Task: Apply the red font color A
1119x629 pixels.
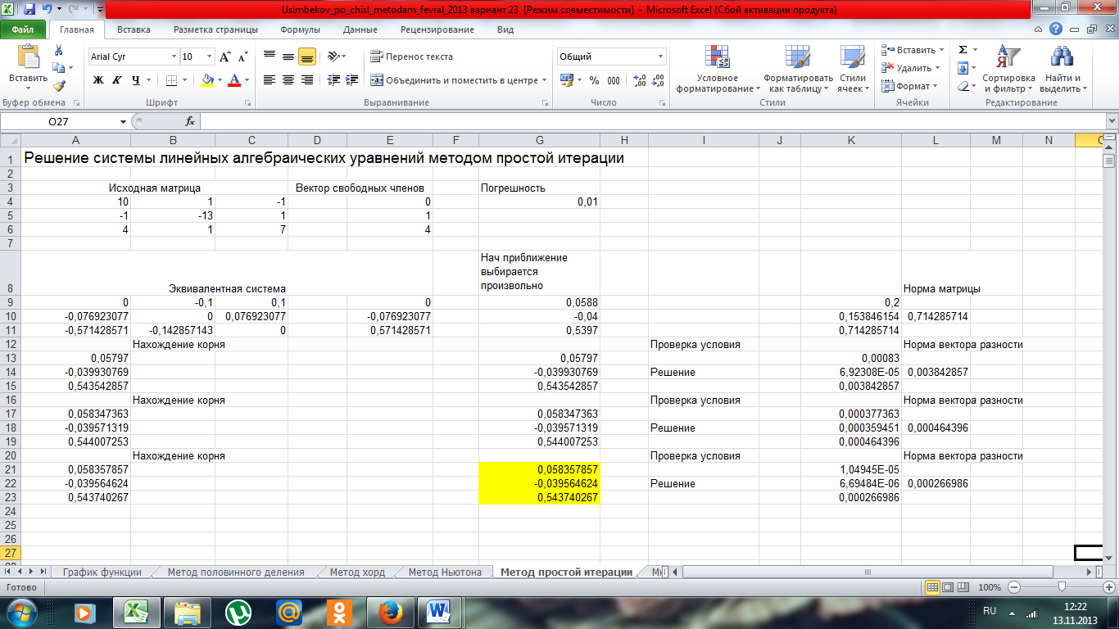Action: [x=235, y=80]
